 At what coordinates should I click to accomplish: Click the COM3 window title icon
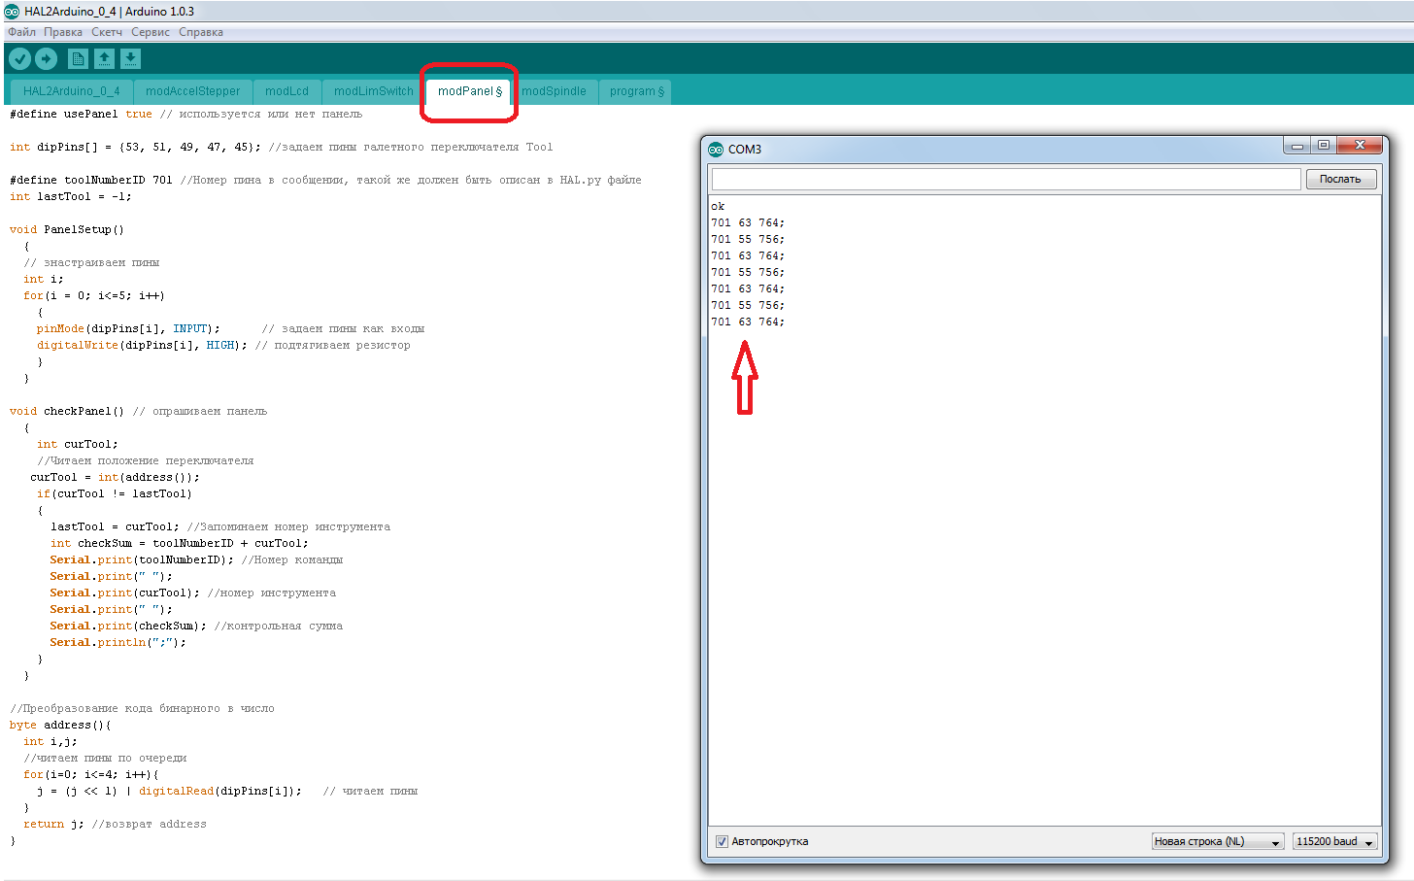coord(717,149)
